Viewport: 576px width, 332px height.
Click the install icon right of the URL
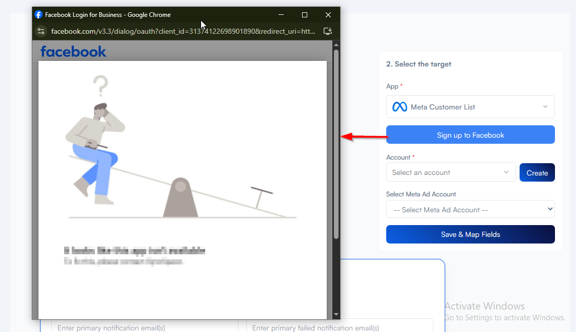pyautogui.click(x=328, y=31)
